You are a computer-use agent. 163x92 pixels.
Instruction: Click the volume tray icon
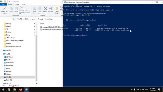[143, 89]
